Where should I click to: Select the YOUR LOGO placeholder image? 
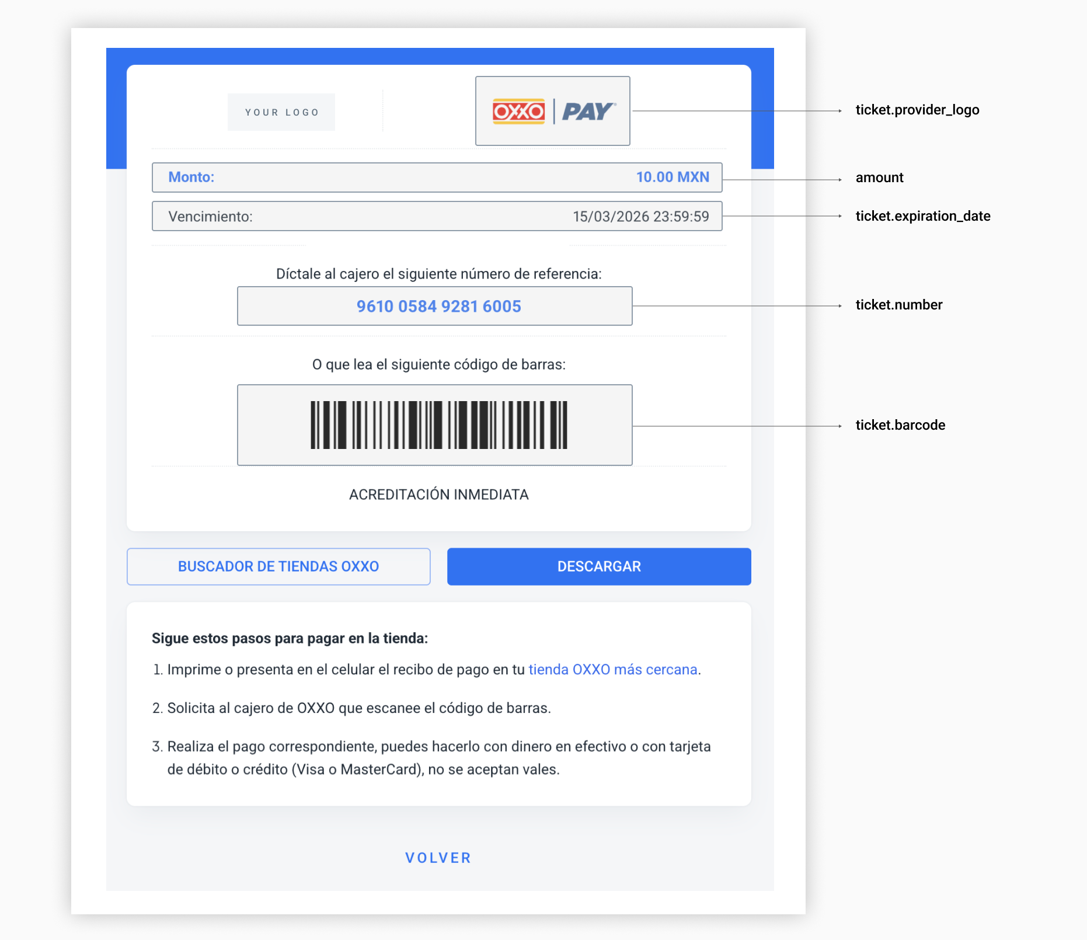[x=281, y=112]
